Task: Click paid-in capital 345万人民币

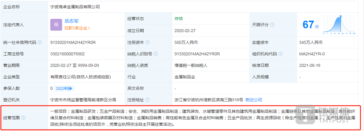Action: point(311,42)
